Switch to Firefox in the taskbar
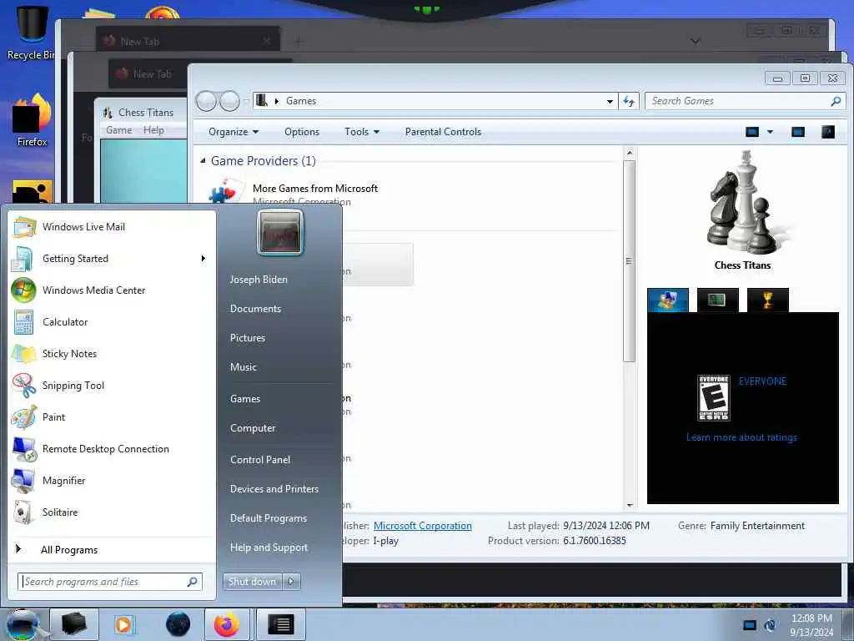Screen dimensions: 854x641 click(x=227, y=624)
